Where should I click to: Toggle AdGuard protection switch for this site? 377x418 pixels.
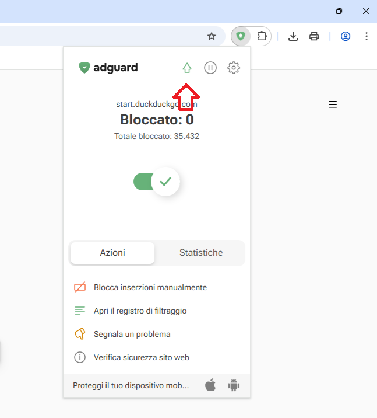156,182
